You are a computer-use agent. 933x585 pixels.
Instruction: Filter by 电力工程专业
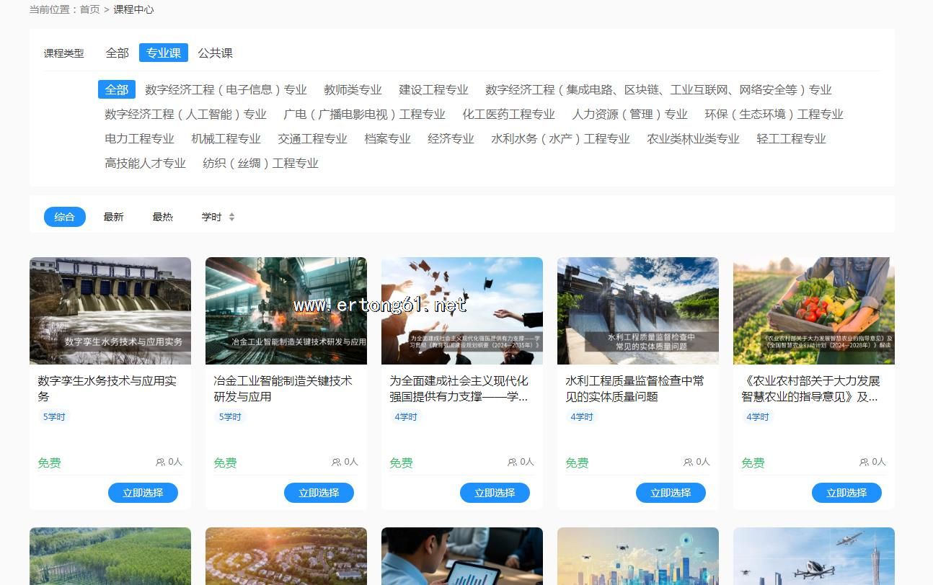pos(139,138)
